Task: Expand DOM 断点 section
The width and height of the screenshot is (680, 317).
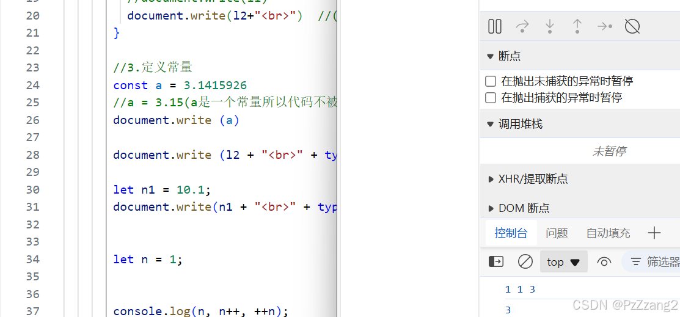Action: click(x=491, y=208)
